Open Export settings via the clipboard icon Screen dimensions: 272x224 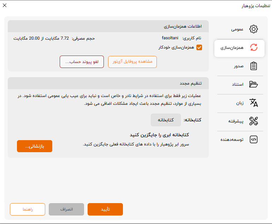[253, 66]
